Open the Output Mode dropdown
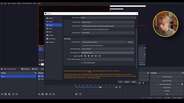The height and width of the screenshot is (103, 184). 108,18
